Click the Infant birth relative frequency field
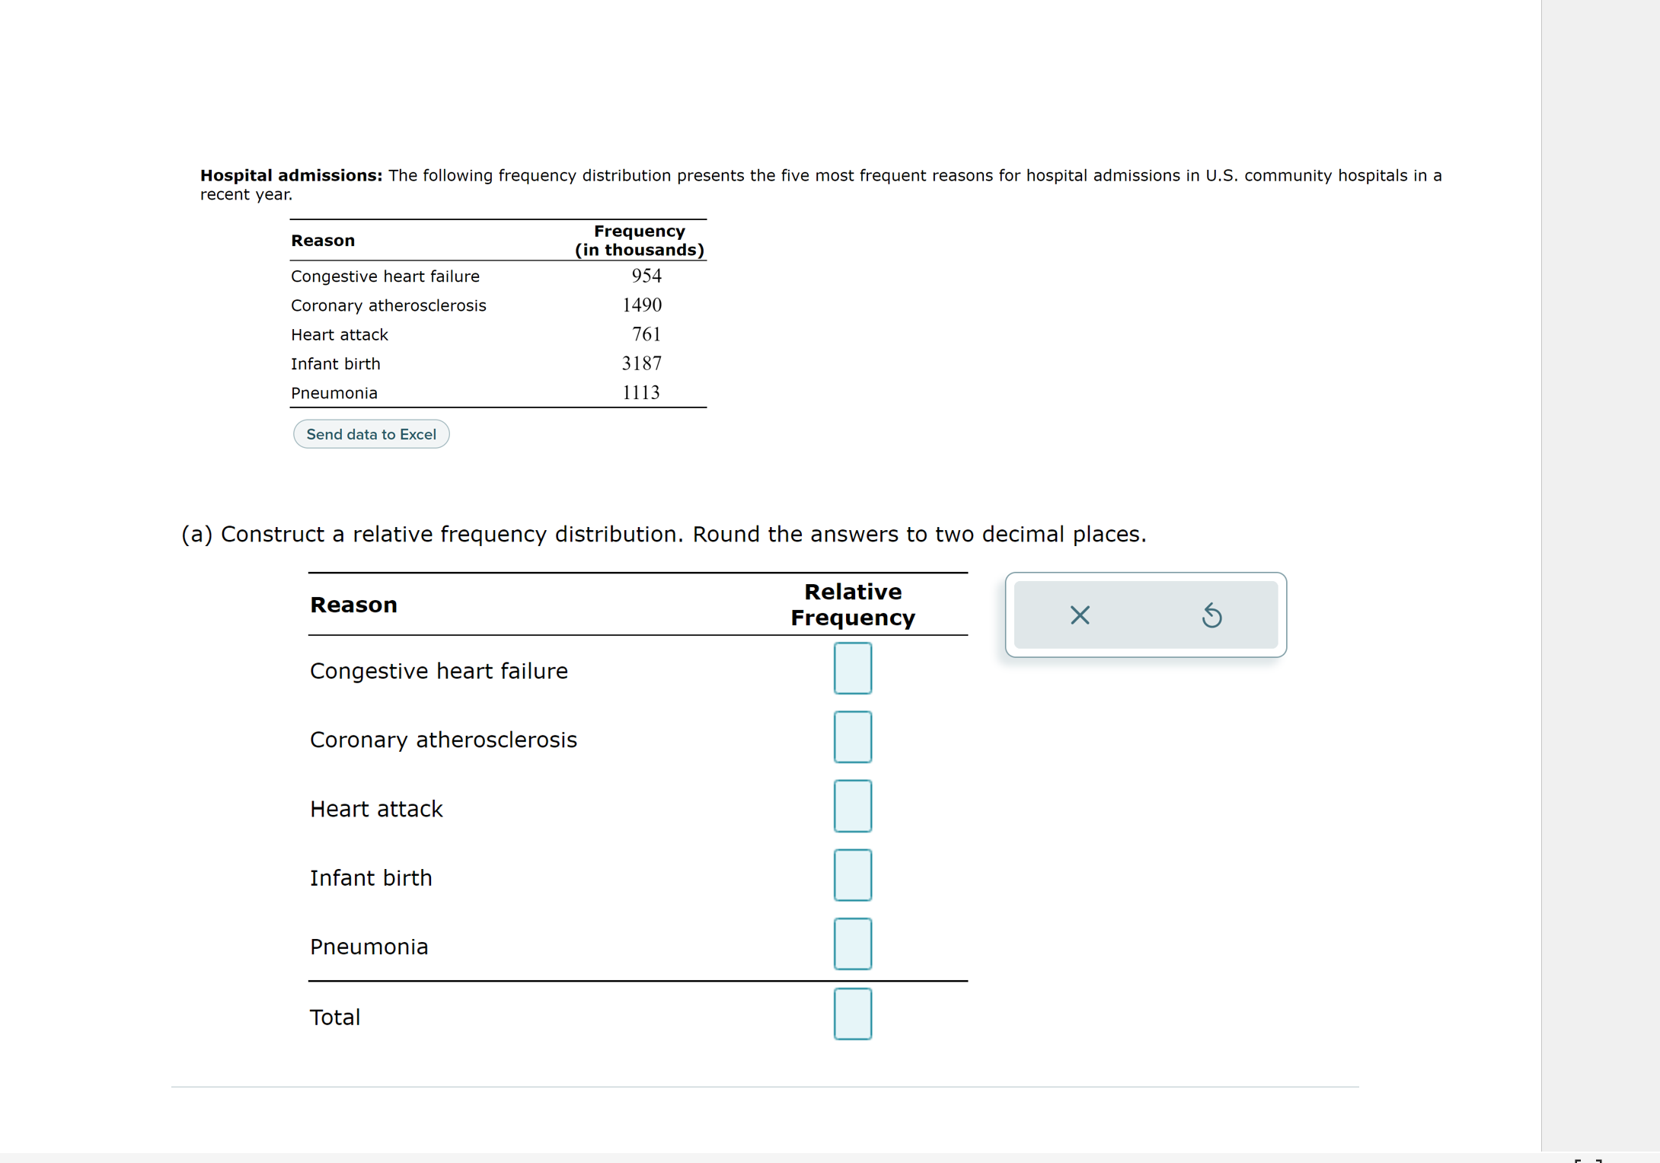Viewport: 1660px width, 1163px height. (852, 875)
